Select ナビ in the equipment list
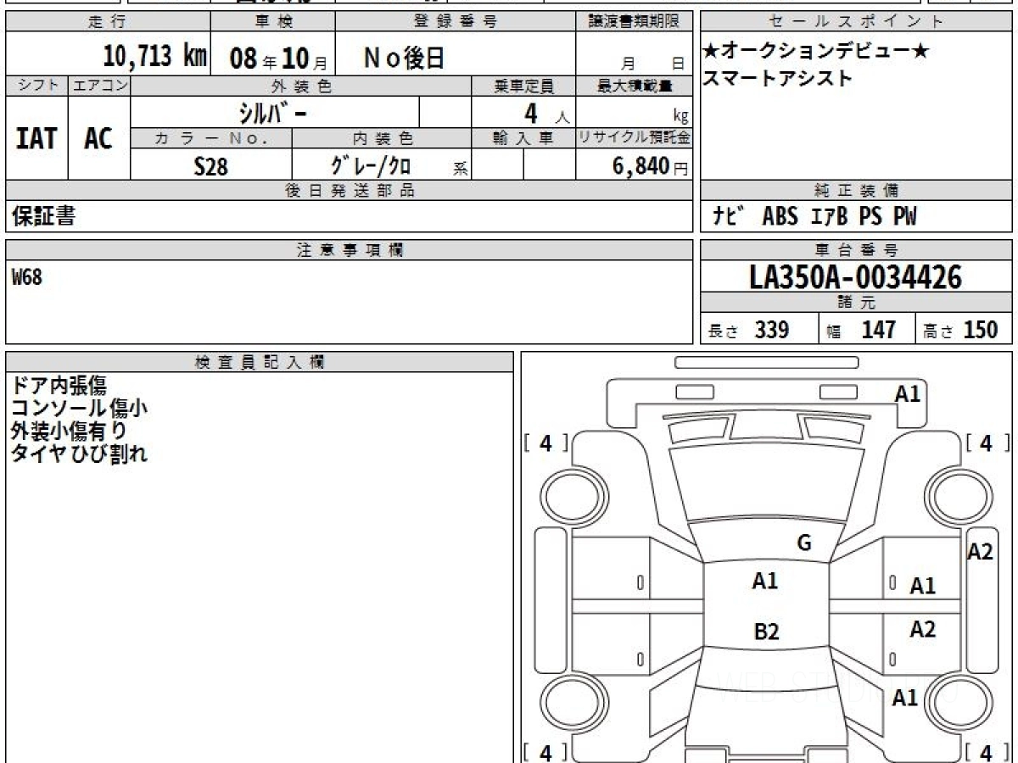1018x763 pixels. [x=729, y=216]
